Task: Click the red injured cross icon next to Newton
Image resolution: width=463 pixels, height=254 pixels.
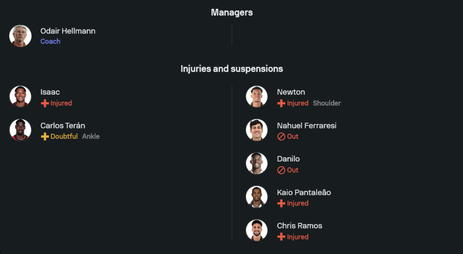Action: 281,103
